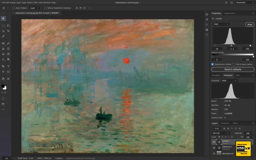Screen dimensions: 256x160
Task: Open the Histogram Channel RGB dropdown
Action: pyautogui.click(x=229, y=81)
